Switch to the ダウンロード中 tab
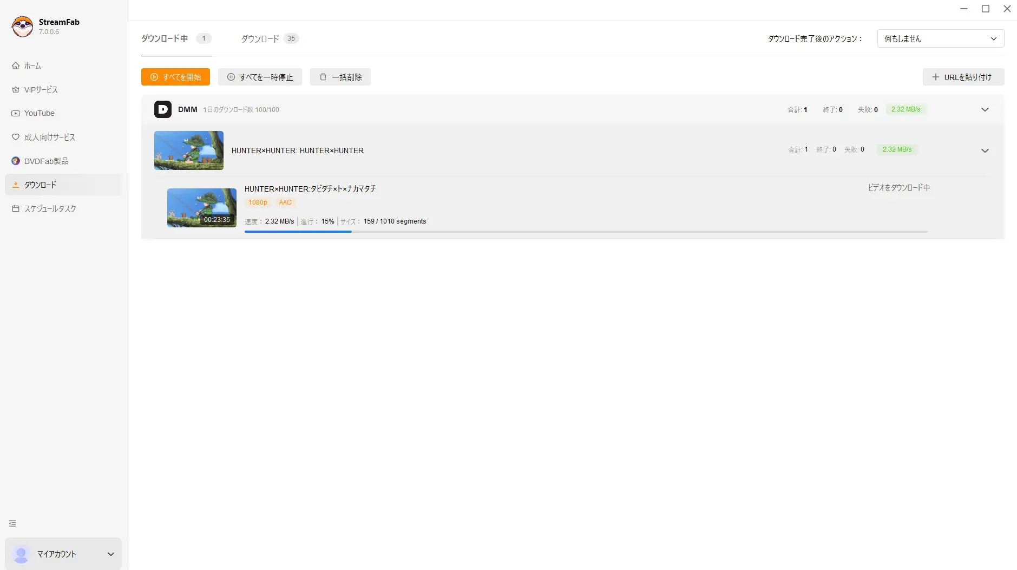This screenshot has width=1017, height=570. pyautogui.click(x=176, y=38)
